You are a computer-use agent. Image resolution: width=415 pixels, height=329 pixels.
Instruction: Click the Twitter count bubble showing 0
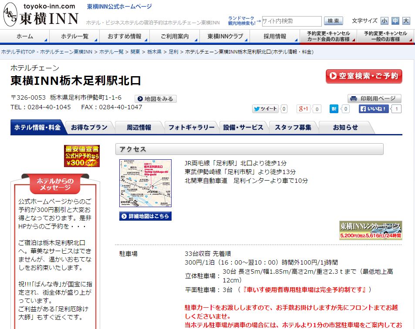coord(284,109)
